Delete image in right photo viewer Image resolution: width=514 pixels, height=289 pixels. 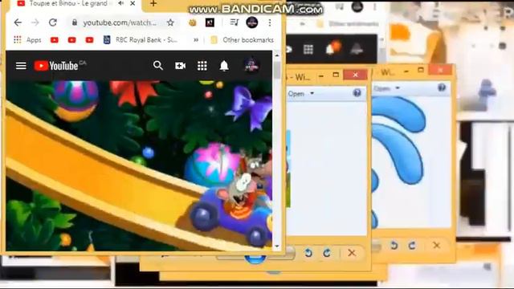coord(436,245)
